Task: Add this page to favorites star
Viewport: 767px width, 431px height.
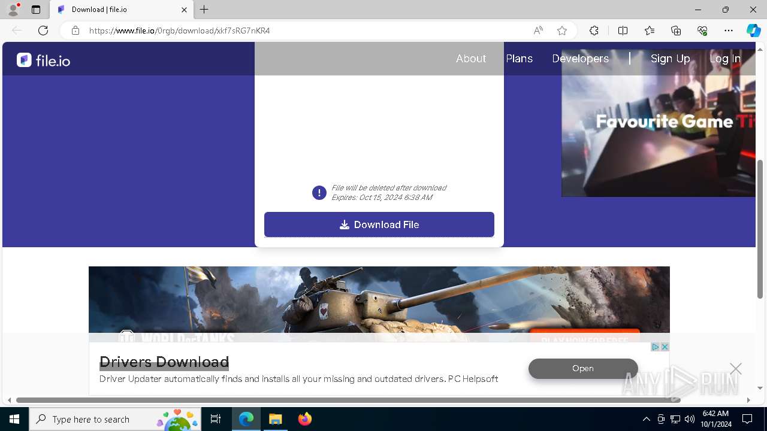Action: (x=562, y=31)
